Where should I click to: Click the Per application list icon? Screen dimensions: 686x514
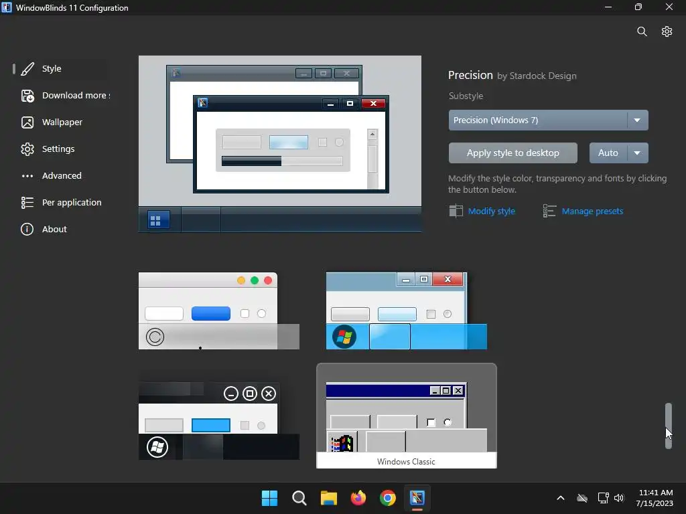click(27, 202)
